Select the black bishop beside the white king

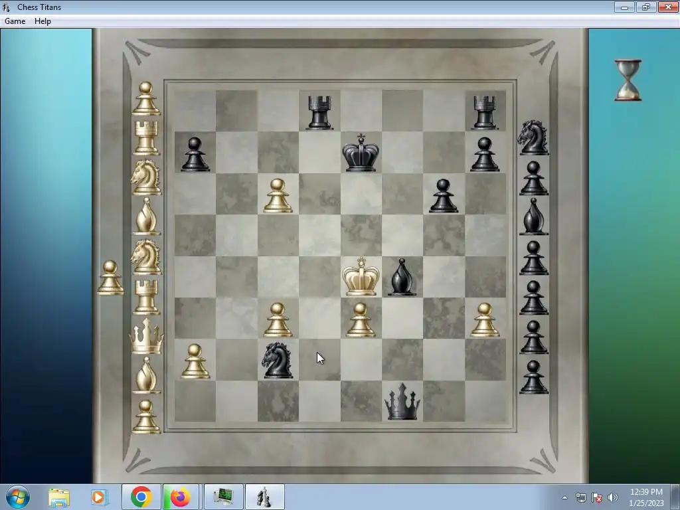click(x=402, y=278)
